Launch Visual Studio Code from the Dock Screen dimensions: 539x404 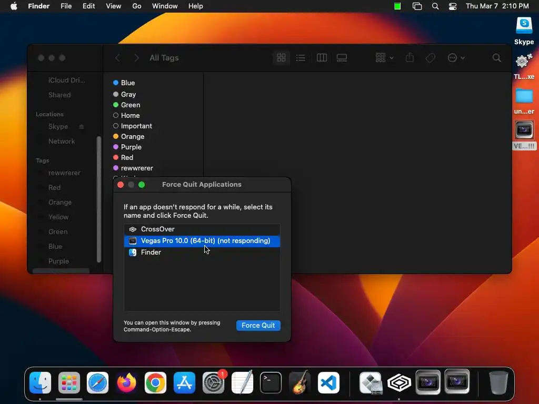click(x=328, y=383)
